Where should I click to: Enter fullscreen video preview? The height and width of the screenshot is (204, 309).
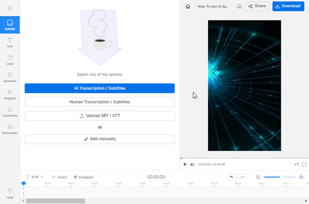304,164
